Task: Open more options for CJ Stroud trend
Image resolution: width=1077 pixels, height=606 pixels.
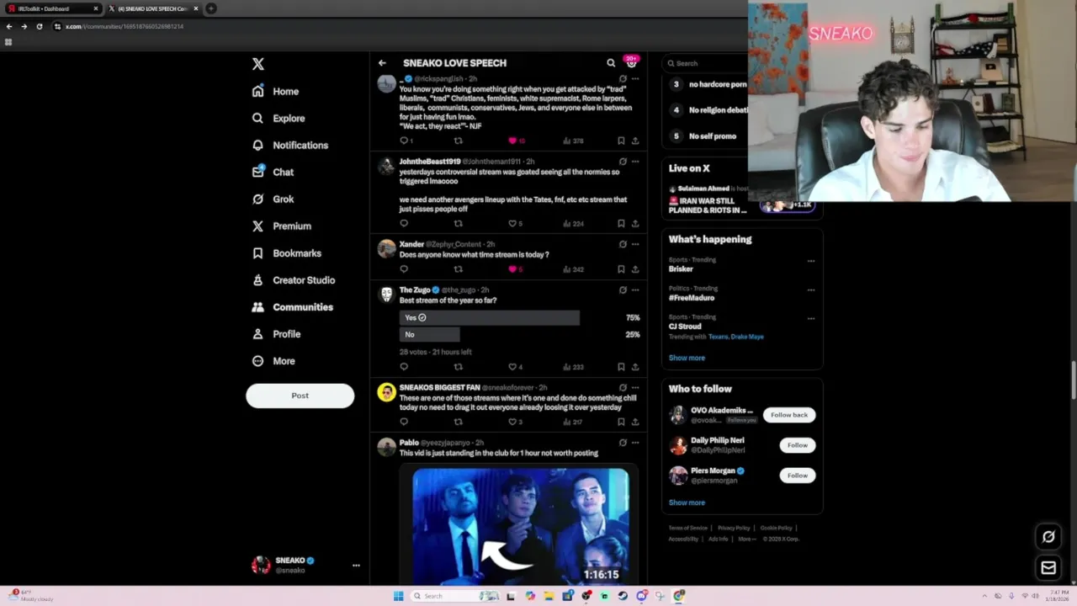Action: (x=811, y=318)
